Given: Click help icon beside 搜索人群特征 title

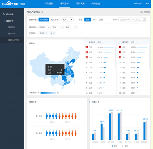Looking at the screenshot, I should click(42, 12).
